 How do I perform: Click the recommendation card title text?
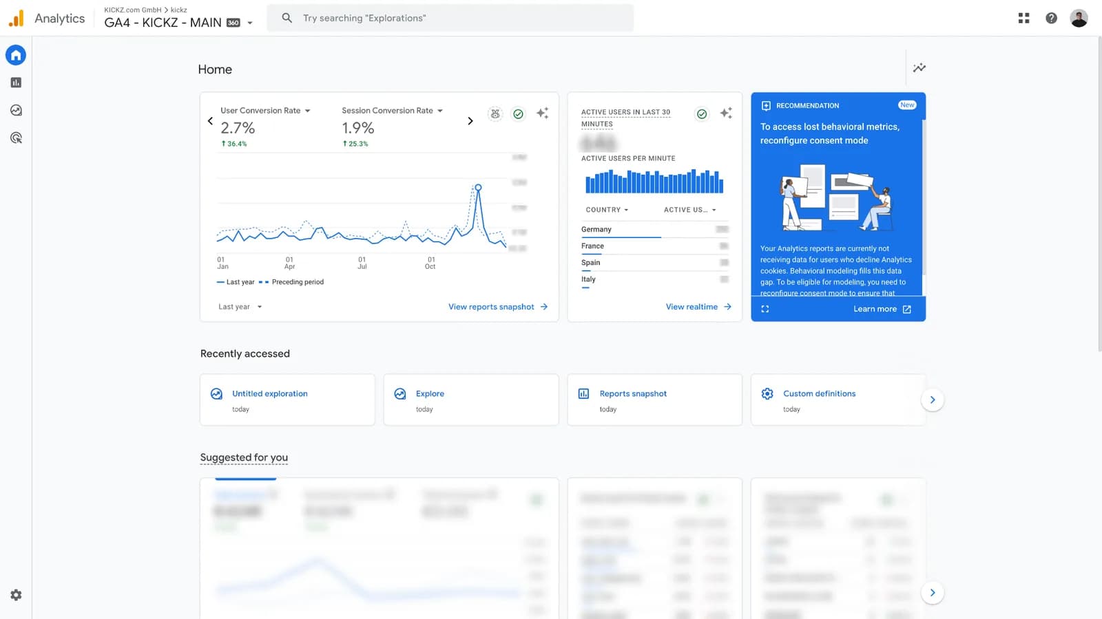[829, 133]
